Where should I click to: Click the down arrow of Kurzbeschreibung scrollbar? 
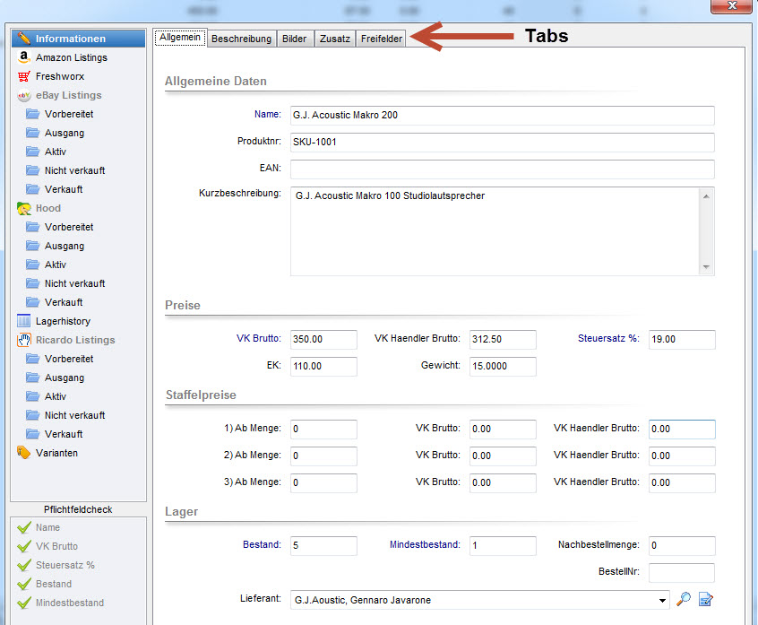point(706,267)
